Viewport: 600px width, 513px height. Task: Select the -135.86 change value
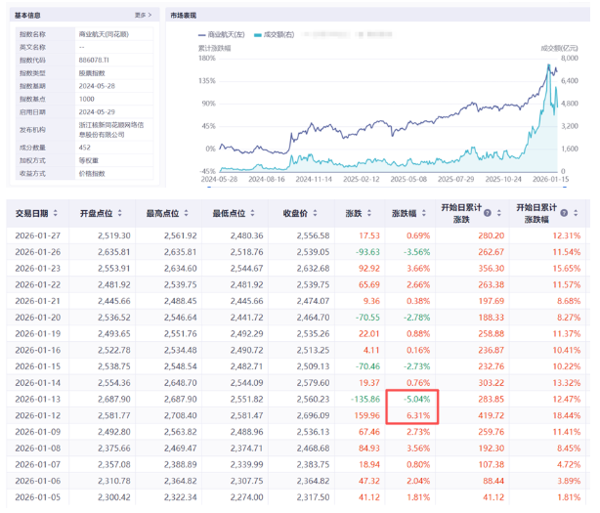coord(365,400)
